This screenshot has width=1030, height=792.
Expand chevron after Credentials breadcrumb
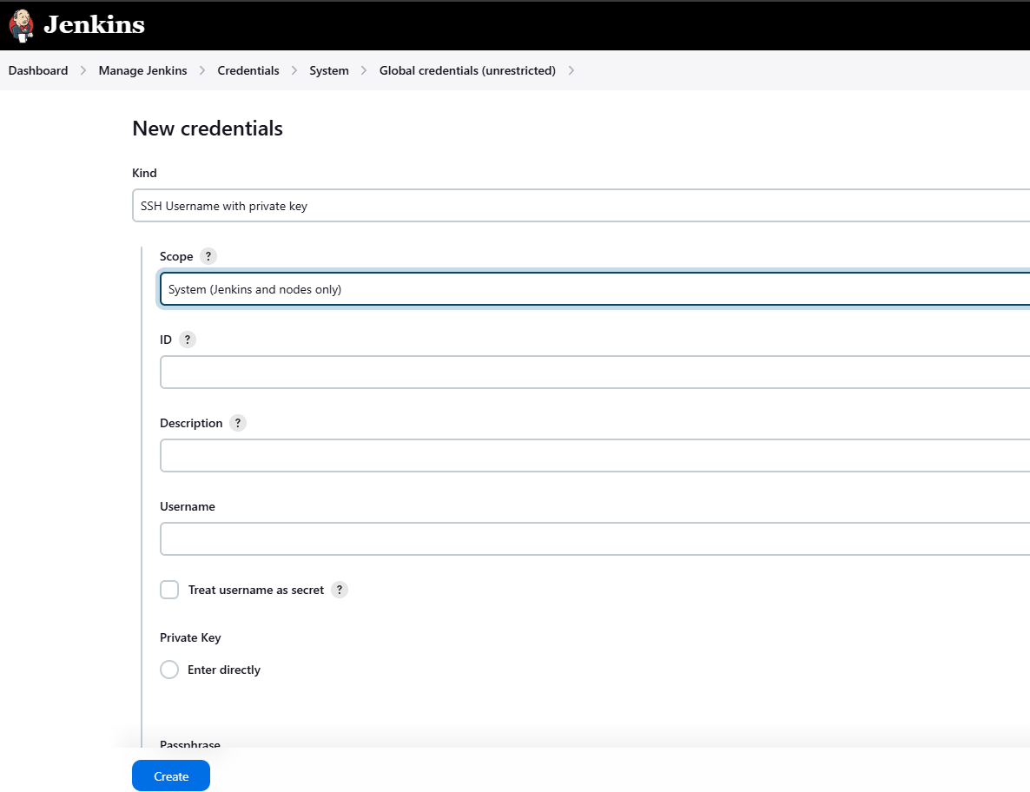(x=294, y=70)
